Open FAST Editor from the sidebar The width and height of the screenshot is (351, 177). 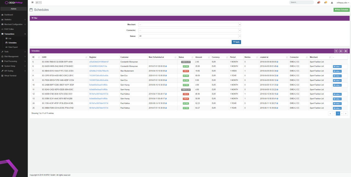[x=14, y=29]
